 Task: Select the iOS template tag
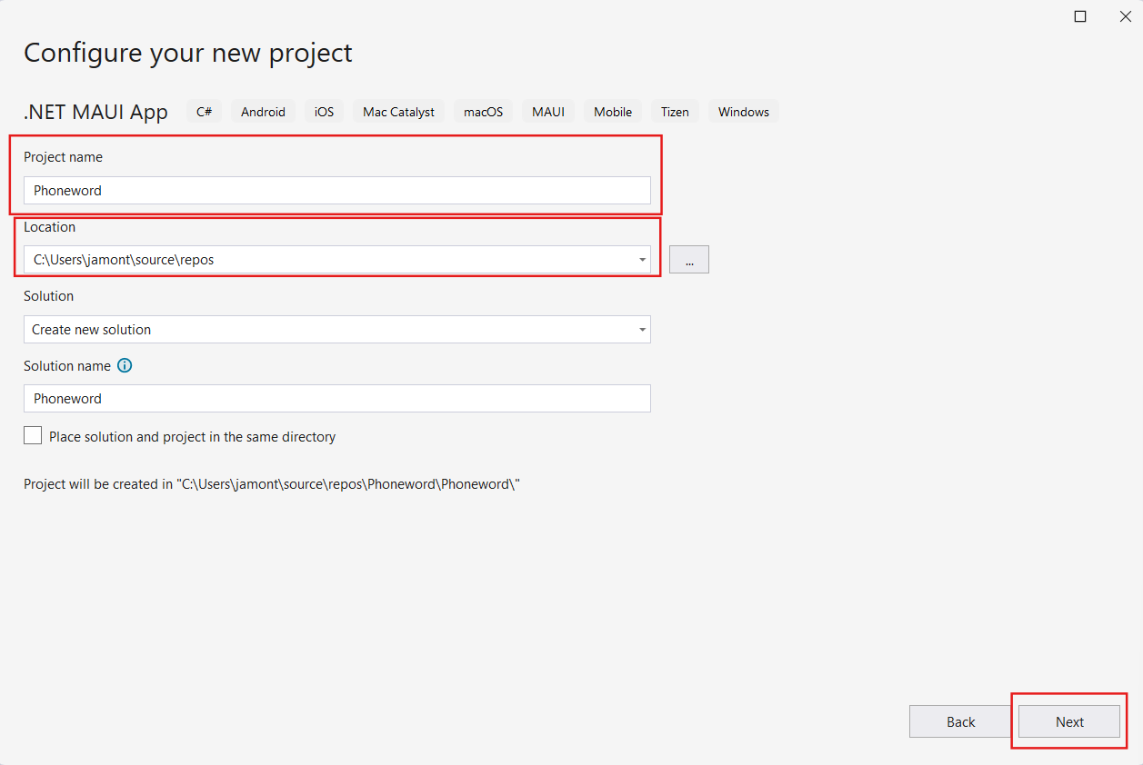point(324,111)
